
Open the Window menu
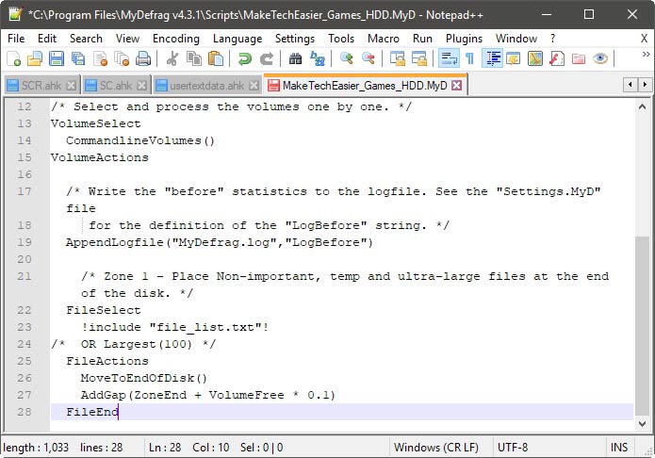[x=516, y=39]
